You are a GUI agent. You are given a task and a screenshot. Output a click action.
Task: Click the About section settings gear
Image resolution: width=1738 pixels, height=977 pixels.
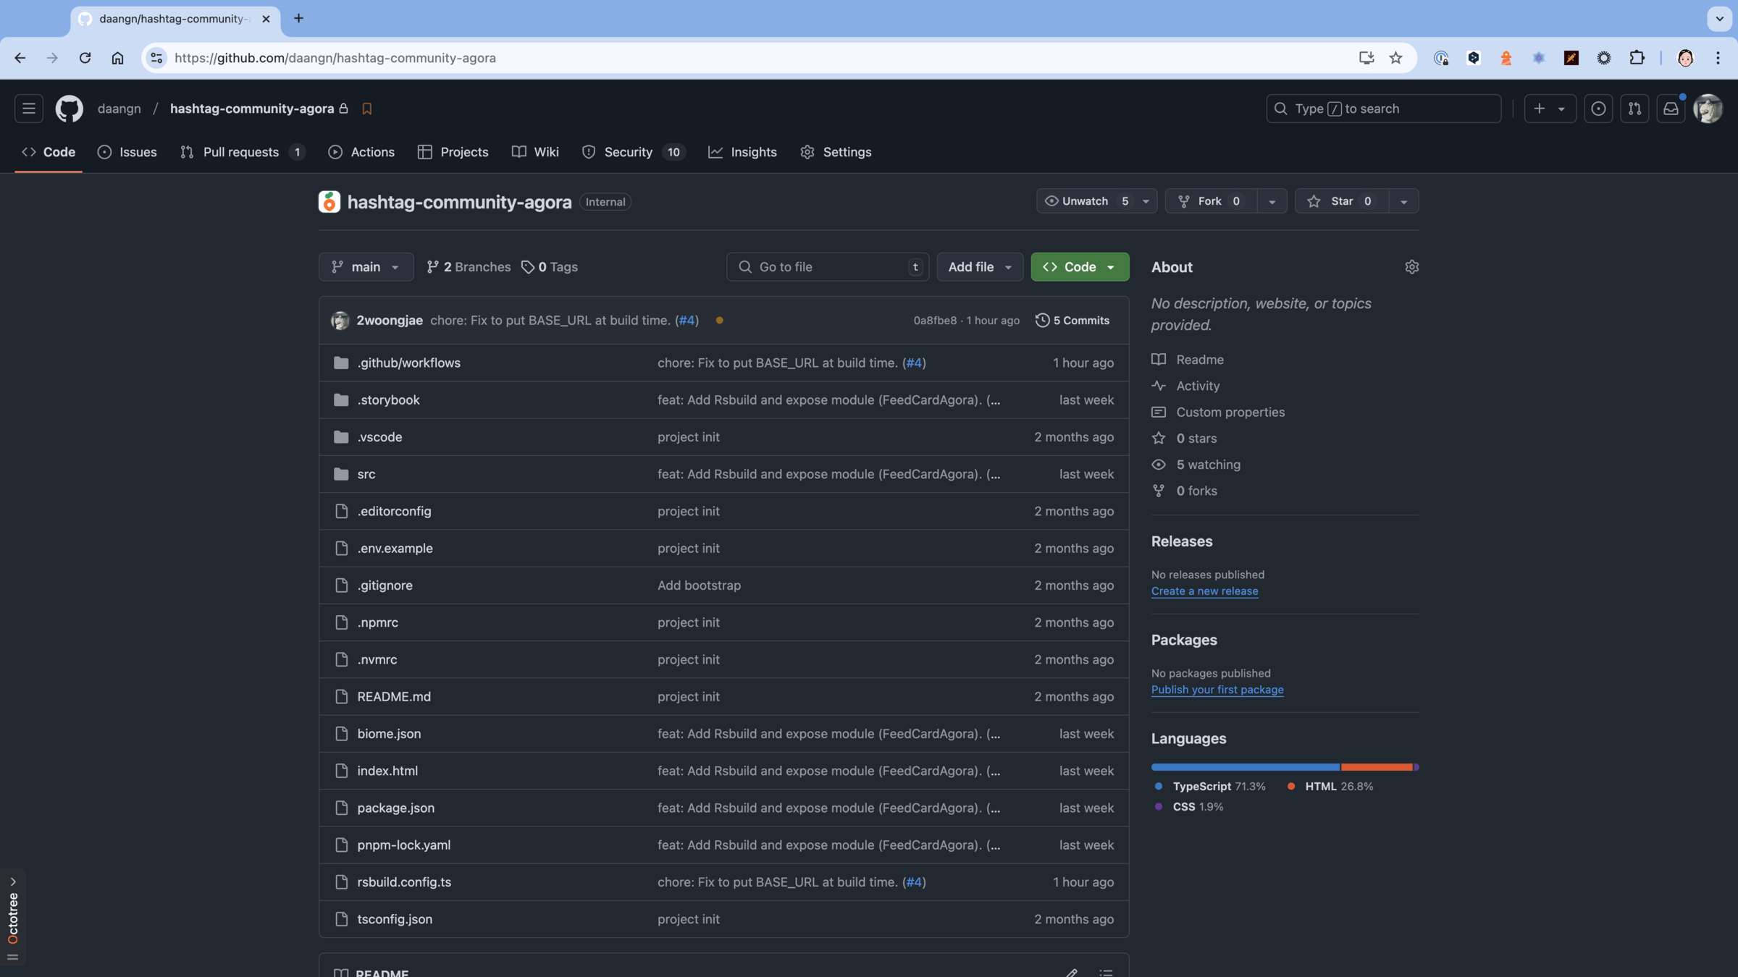click(1411, 267)
